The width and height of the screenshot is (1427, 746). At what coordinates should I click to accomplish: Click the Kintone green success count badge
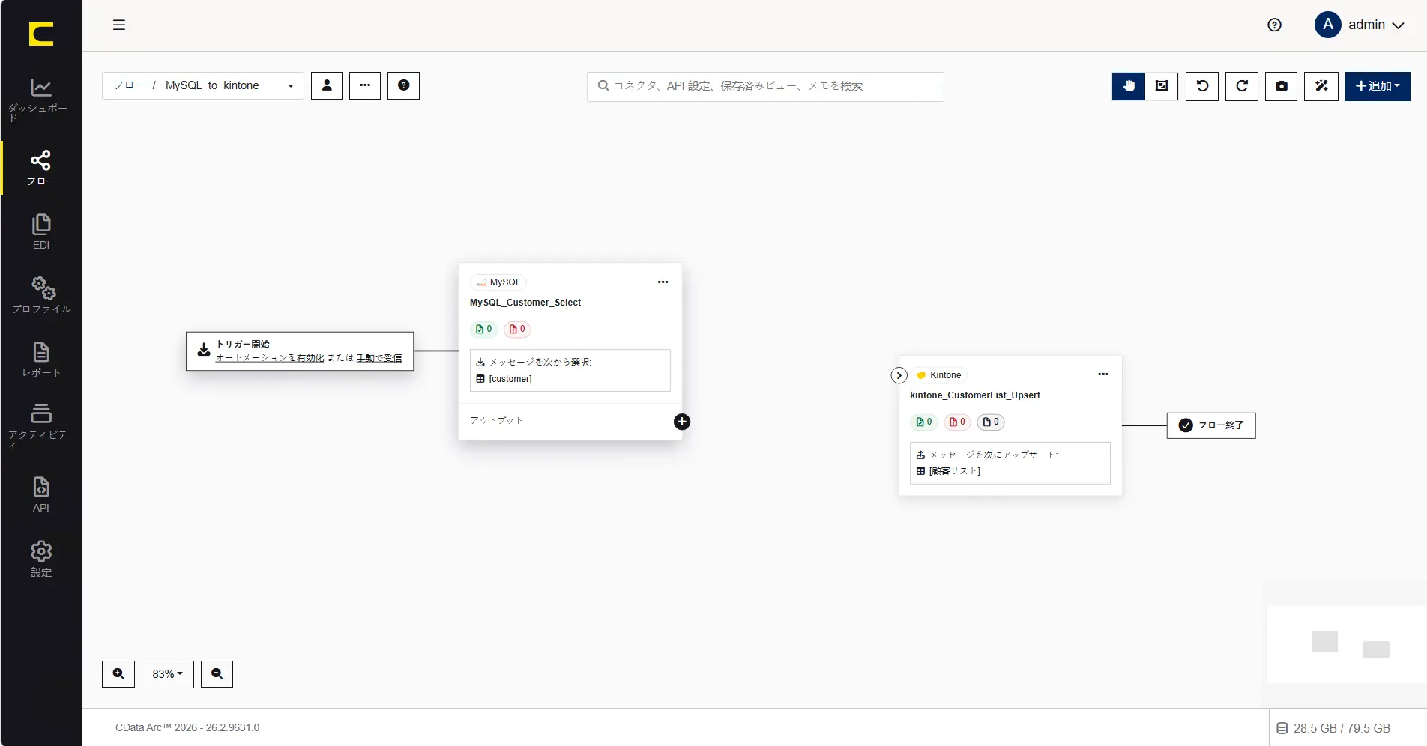tap(924, 422)
